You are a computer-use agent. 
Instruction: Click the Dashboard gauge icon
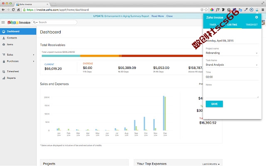click(x=3, y=32)
